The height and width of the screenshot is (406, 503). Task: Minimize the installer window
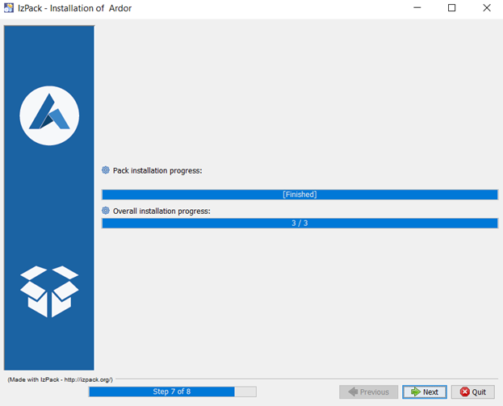point(415,8)
